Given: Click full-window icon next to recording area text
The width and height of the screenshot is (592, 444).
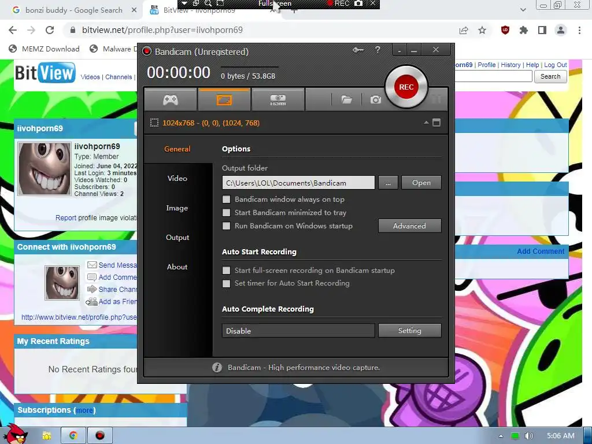Looking at the screenshot, I should pos(436,123).
